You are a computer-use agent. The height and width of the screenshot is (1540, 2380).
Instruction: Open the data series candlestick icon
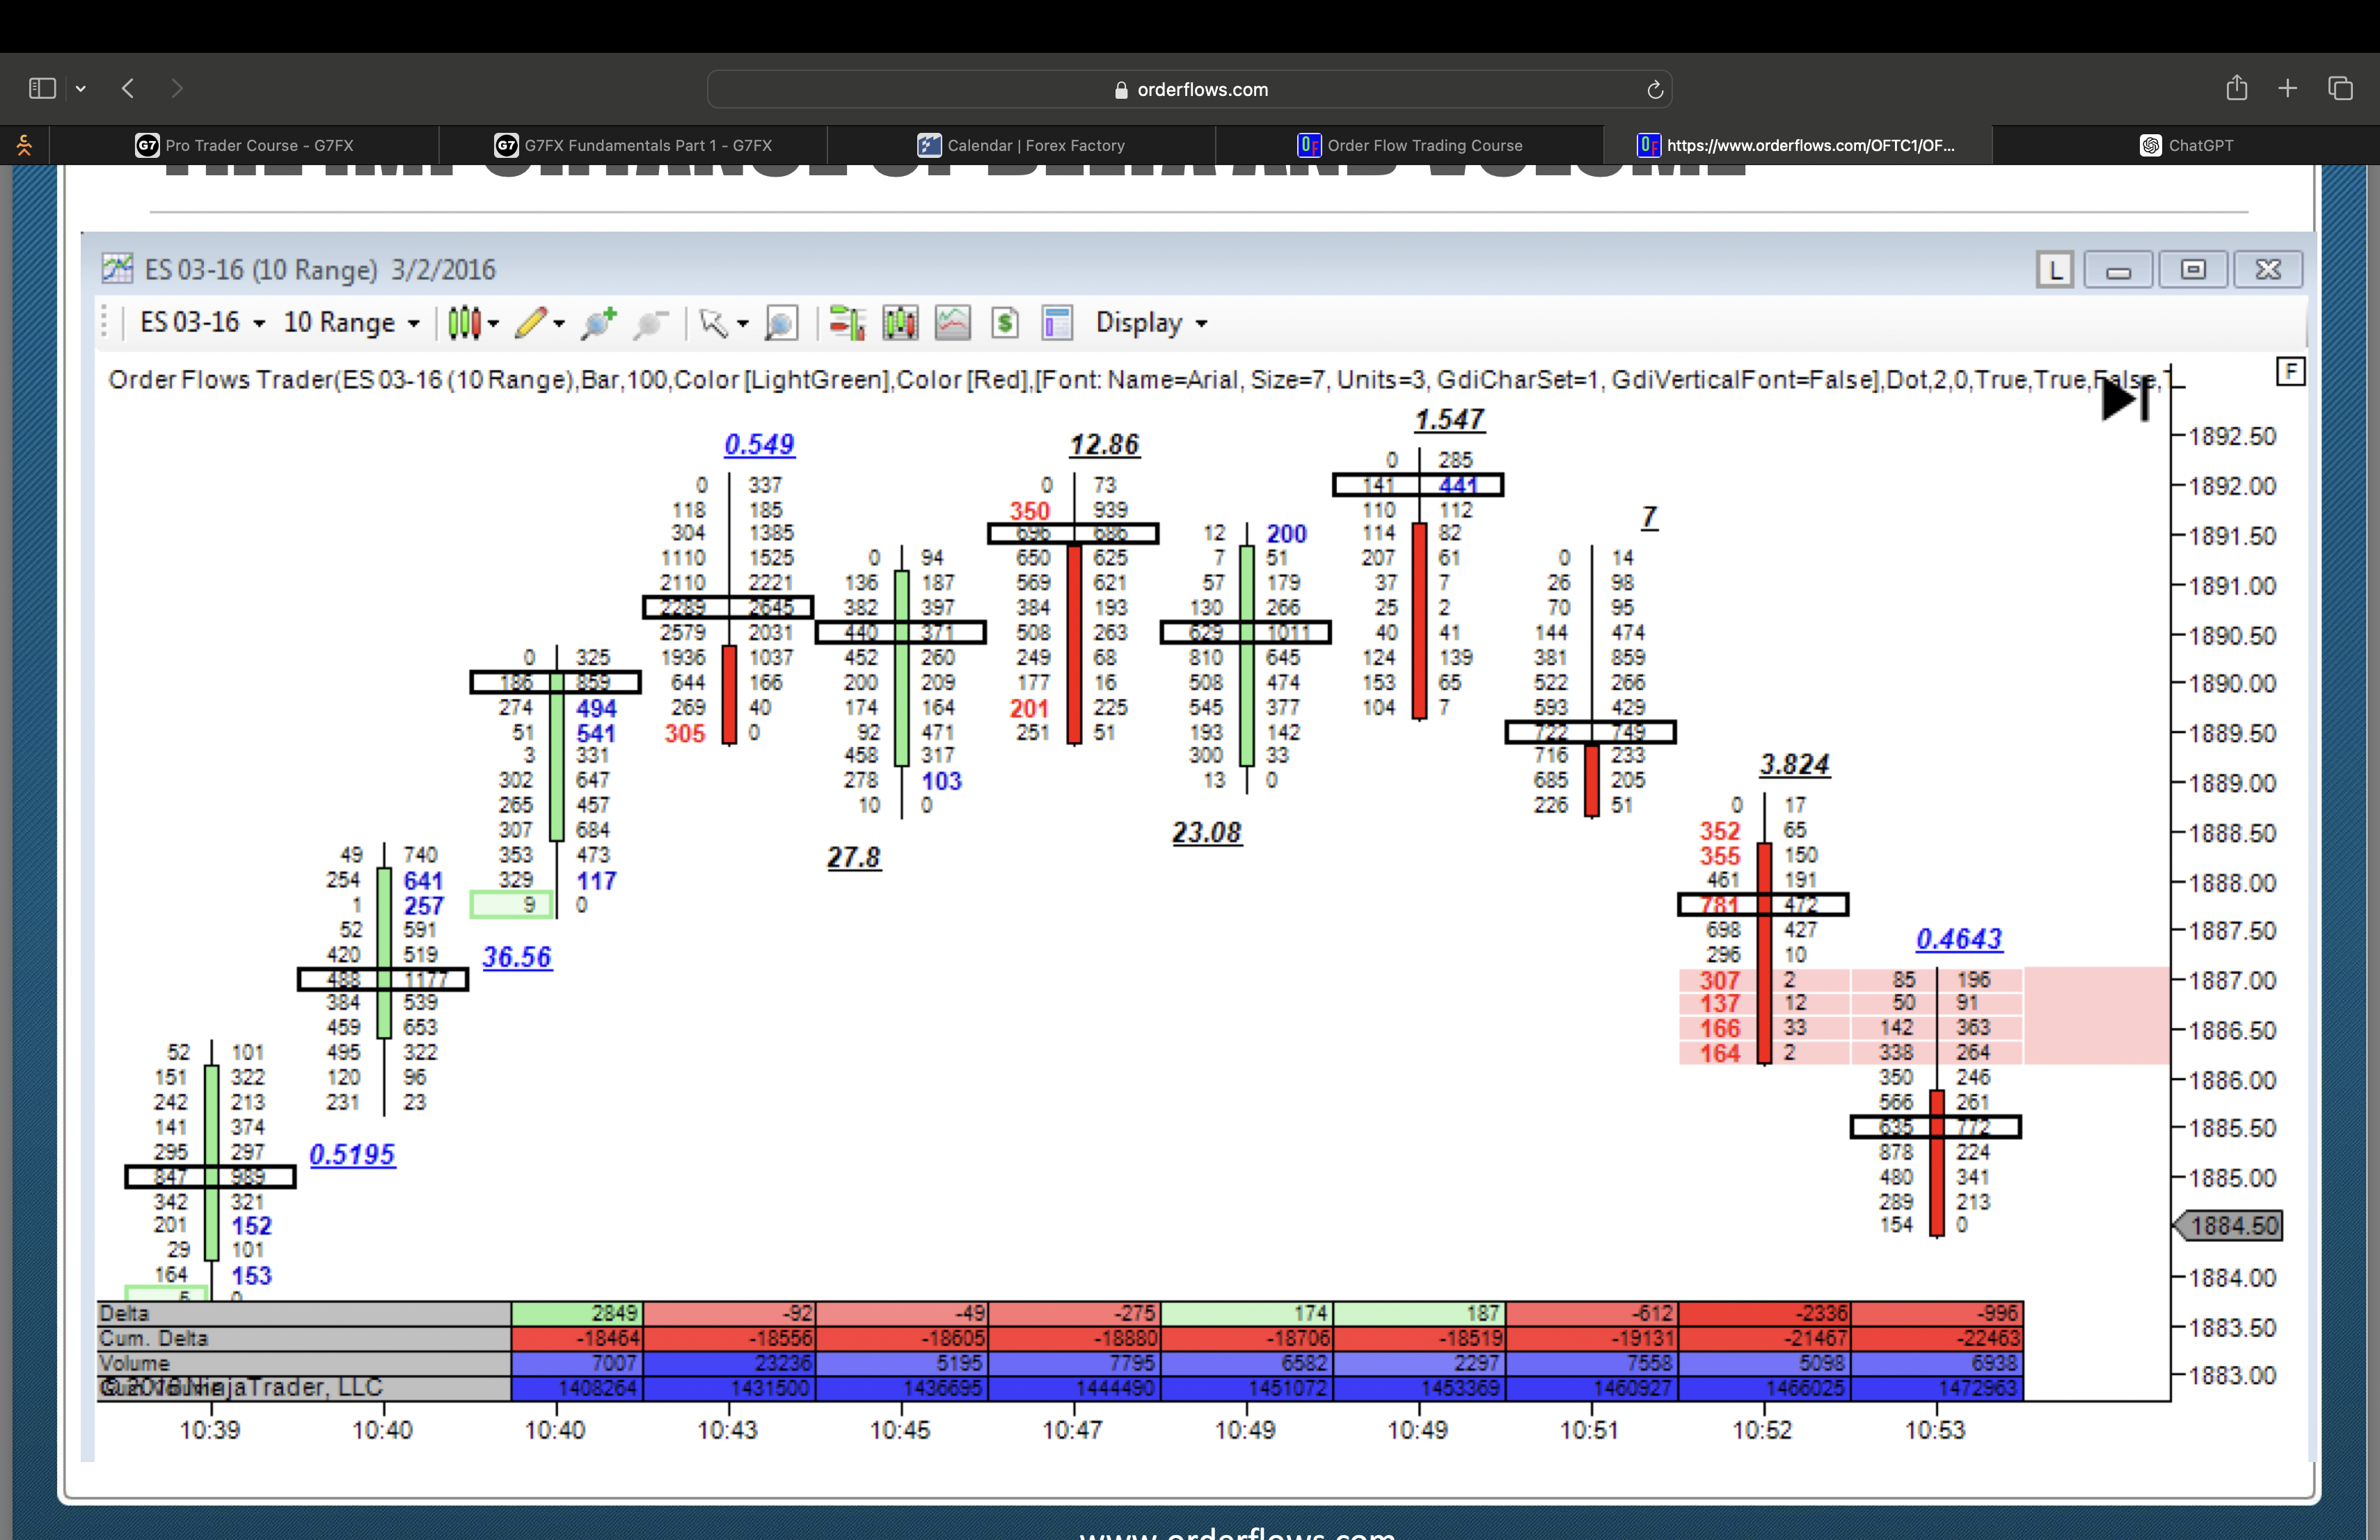[x=900, y=323]
